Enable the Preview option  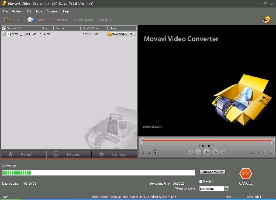coord(201,181)
